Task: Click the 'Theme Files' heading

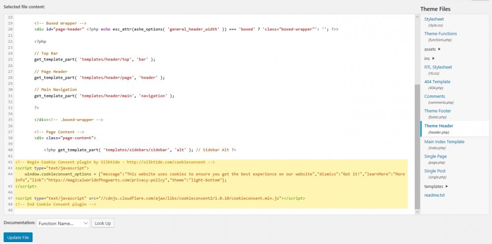Action: coord(435,9)
